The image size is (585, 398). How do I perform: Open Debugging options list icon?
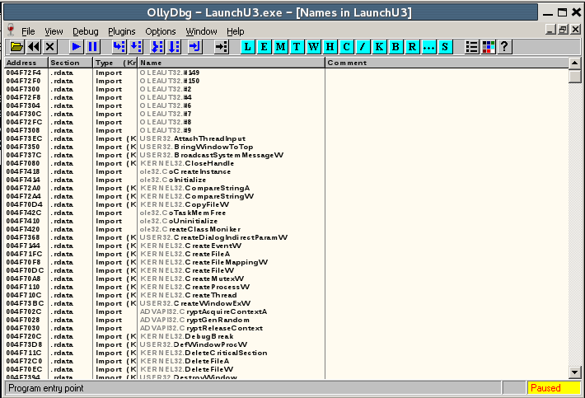(472, 47)
